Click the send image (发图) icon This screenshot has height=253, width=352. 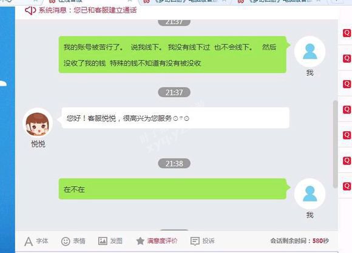tap(103, 241)
